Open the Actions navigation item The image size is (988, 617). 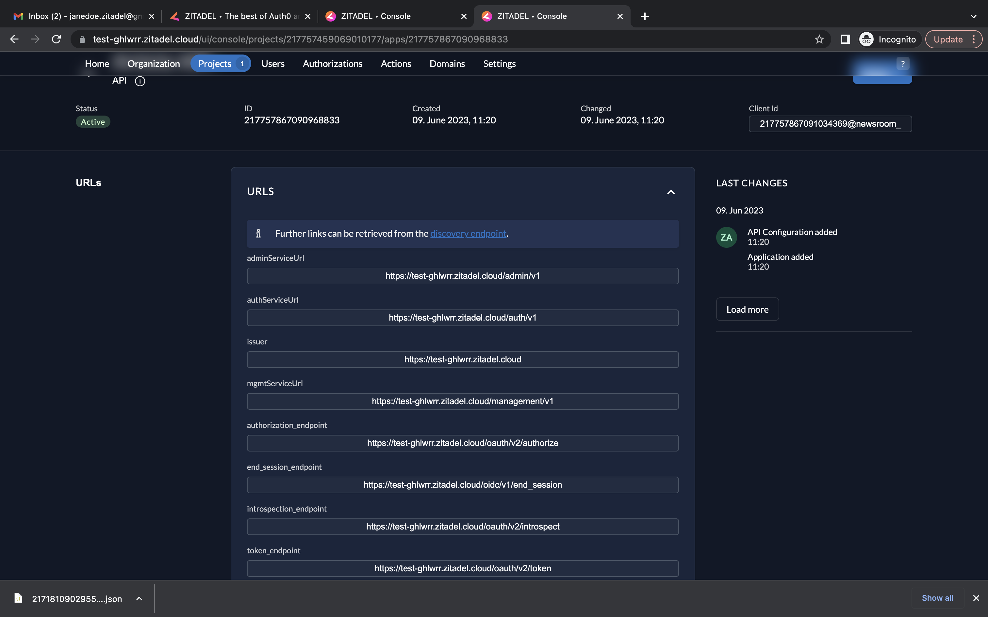[396, 64]
